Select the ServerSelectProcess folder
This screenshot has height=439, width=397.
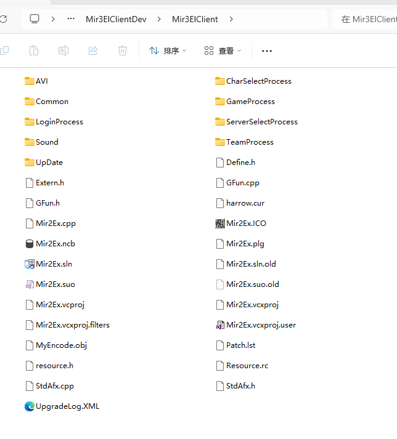point(256,122)
